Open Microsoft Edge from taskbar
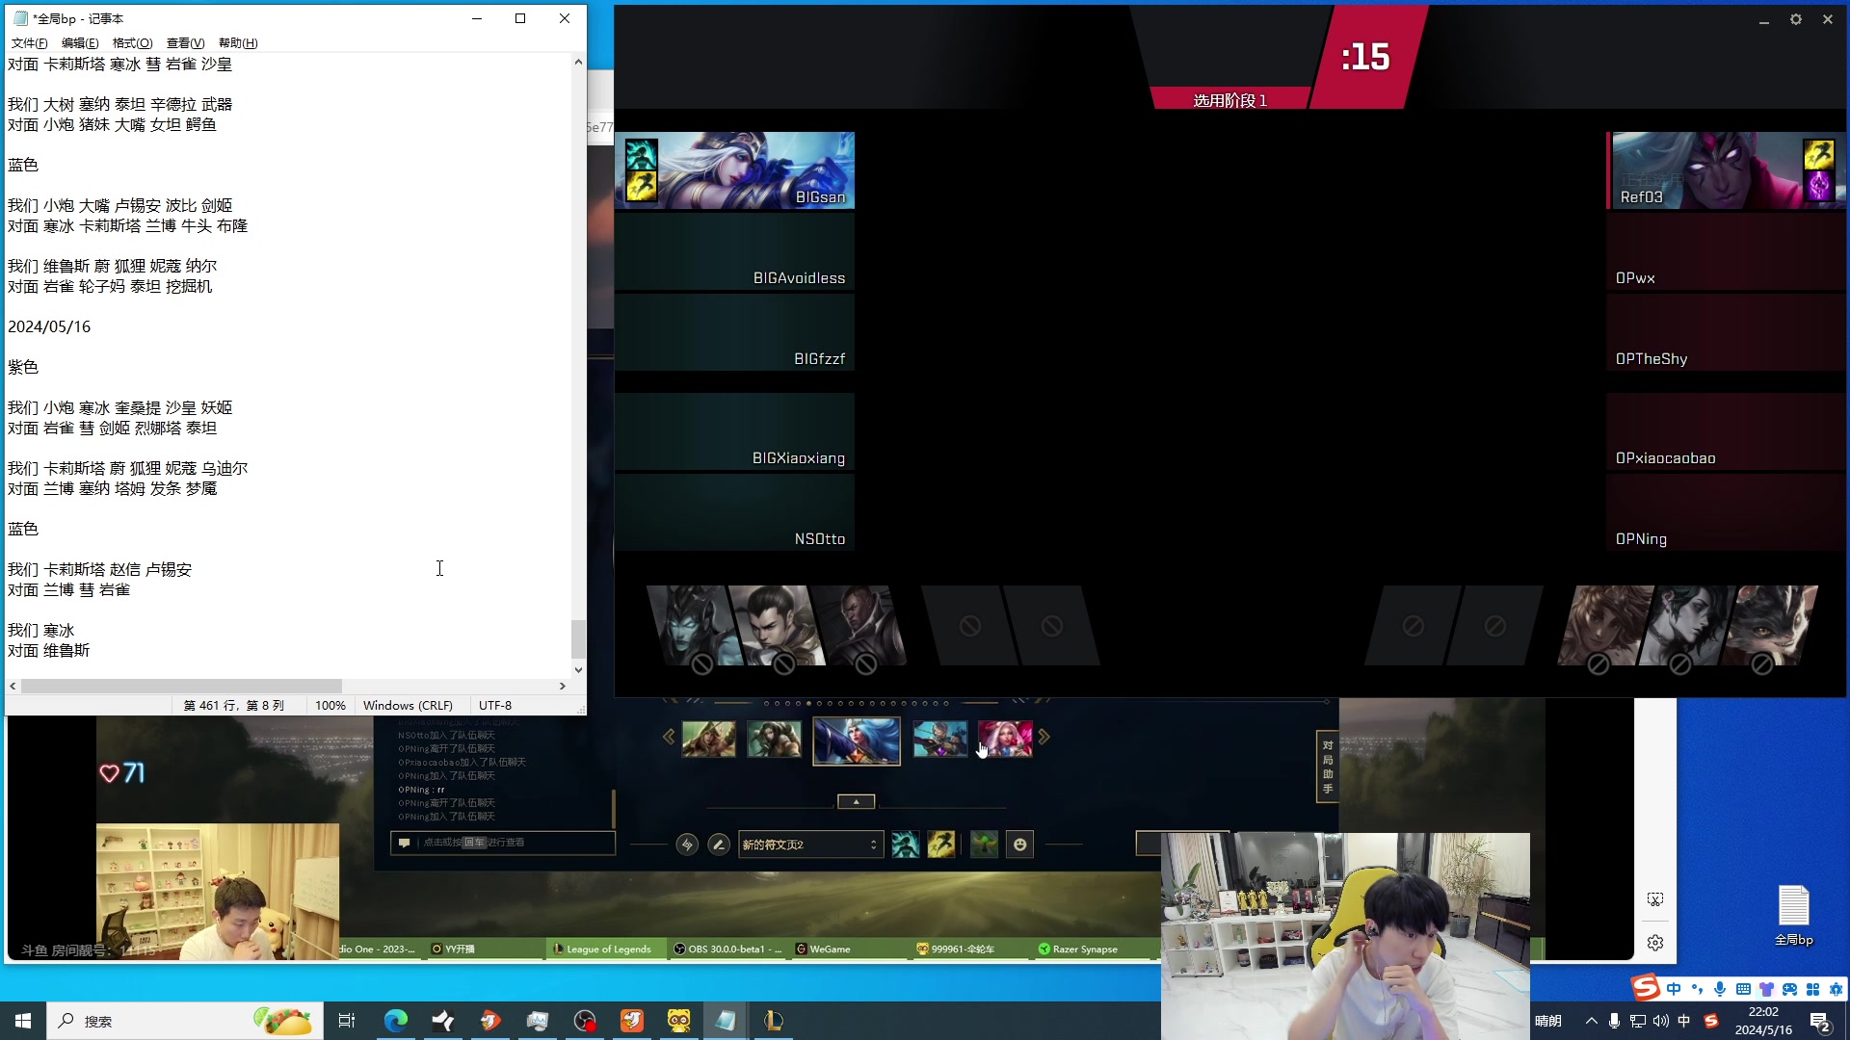 click(396, 1021)
